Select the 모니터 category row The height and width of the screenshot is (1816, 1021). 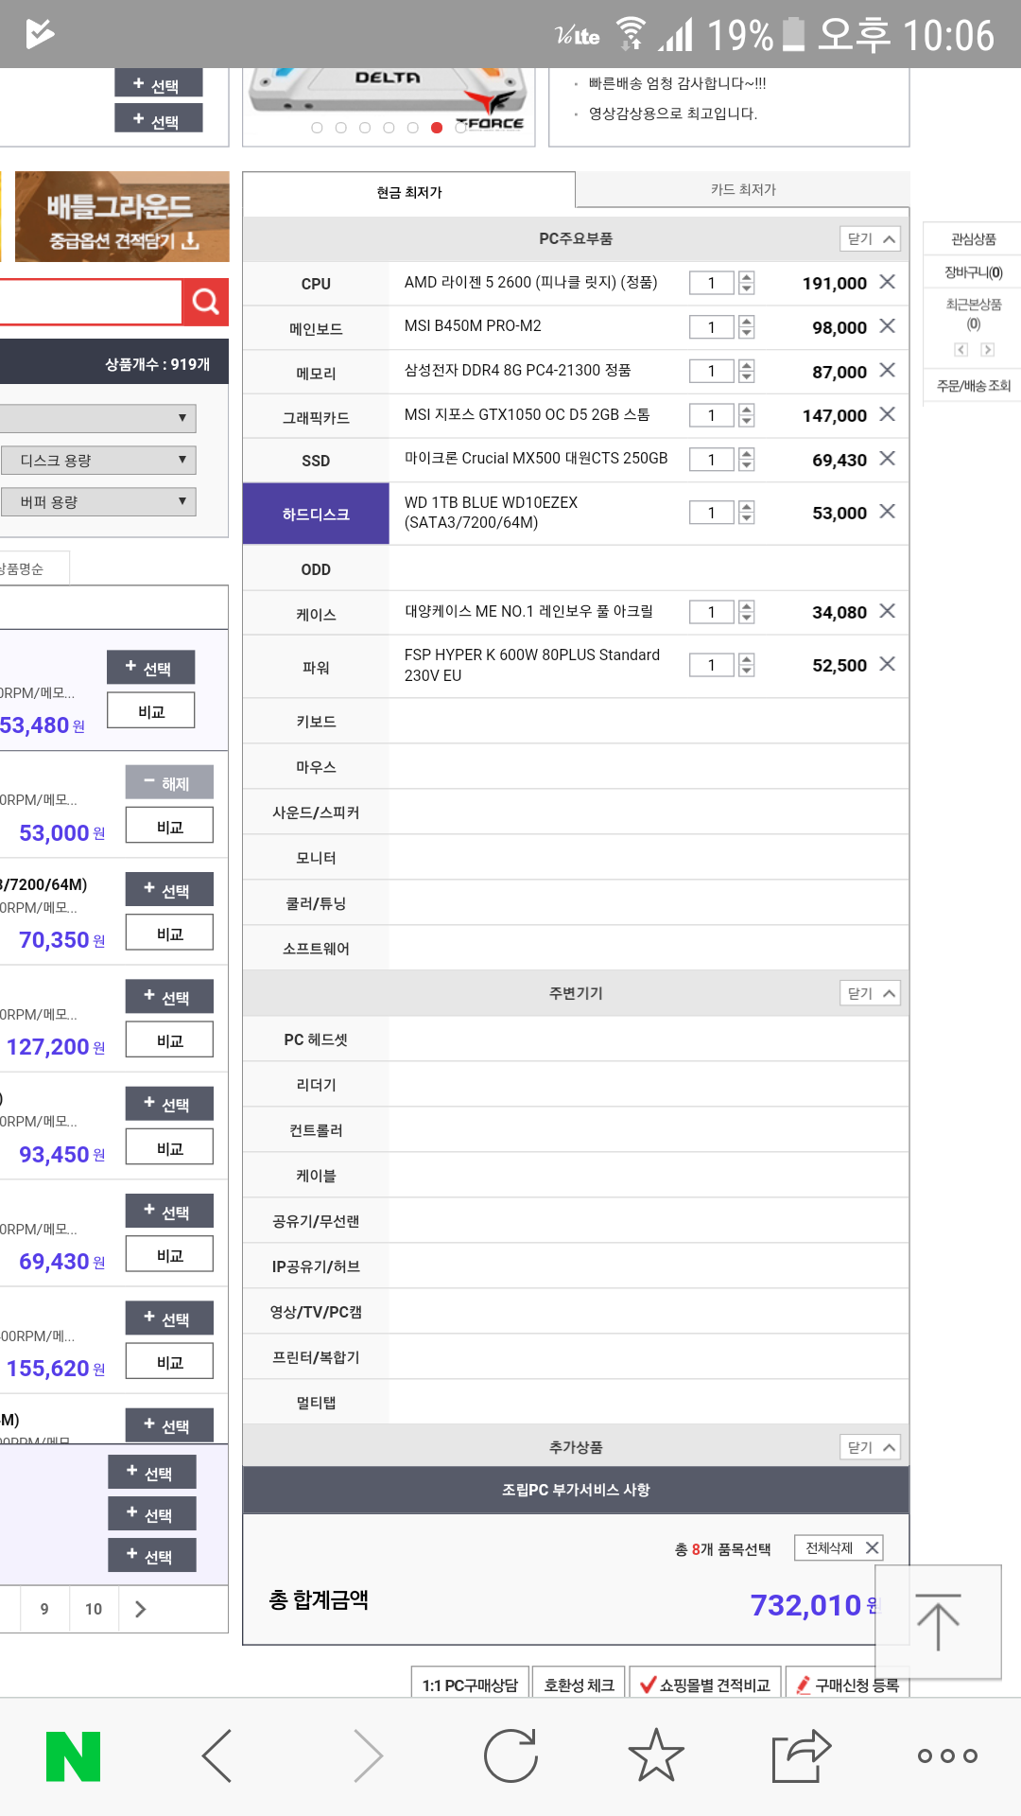(x=316, y=858)
